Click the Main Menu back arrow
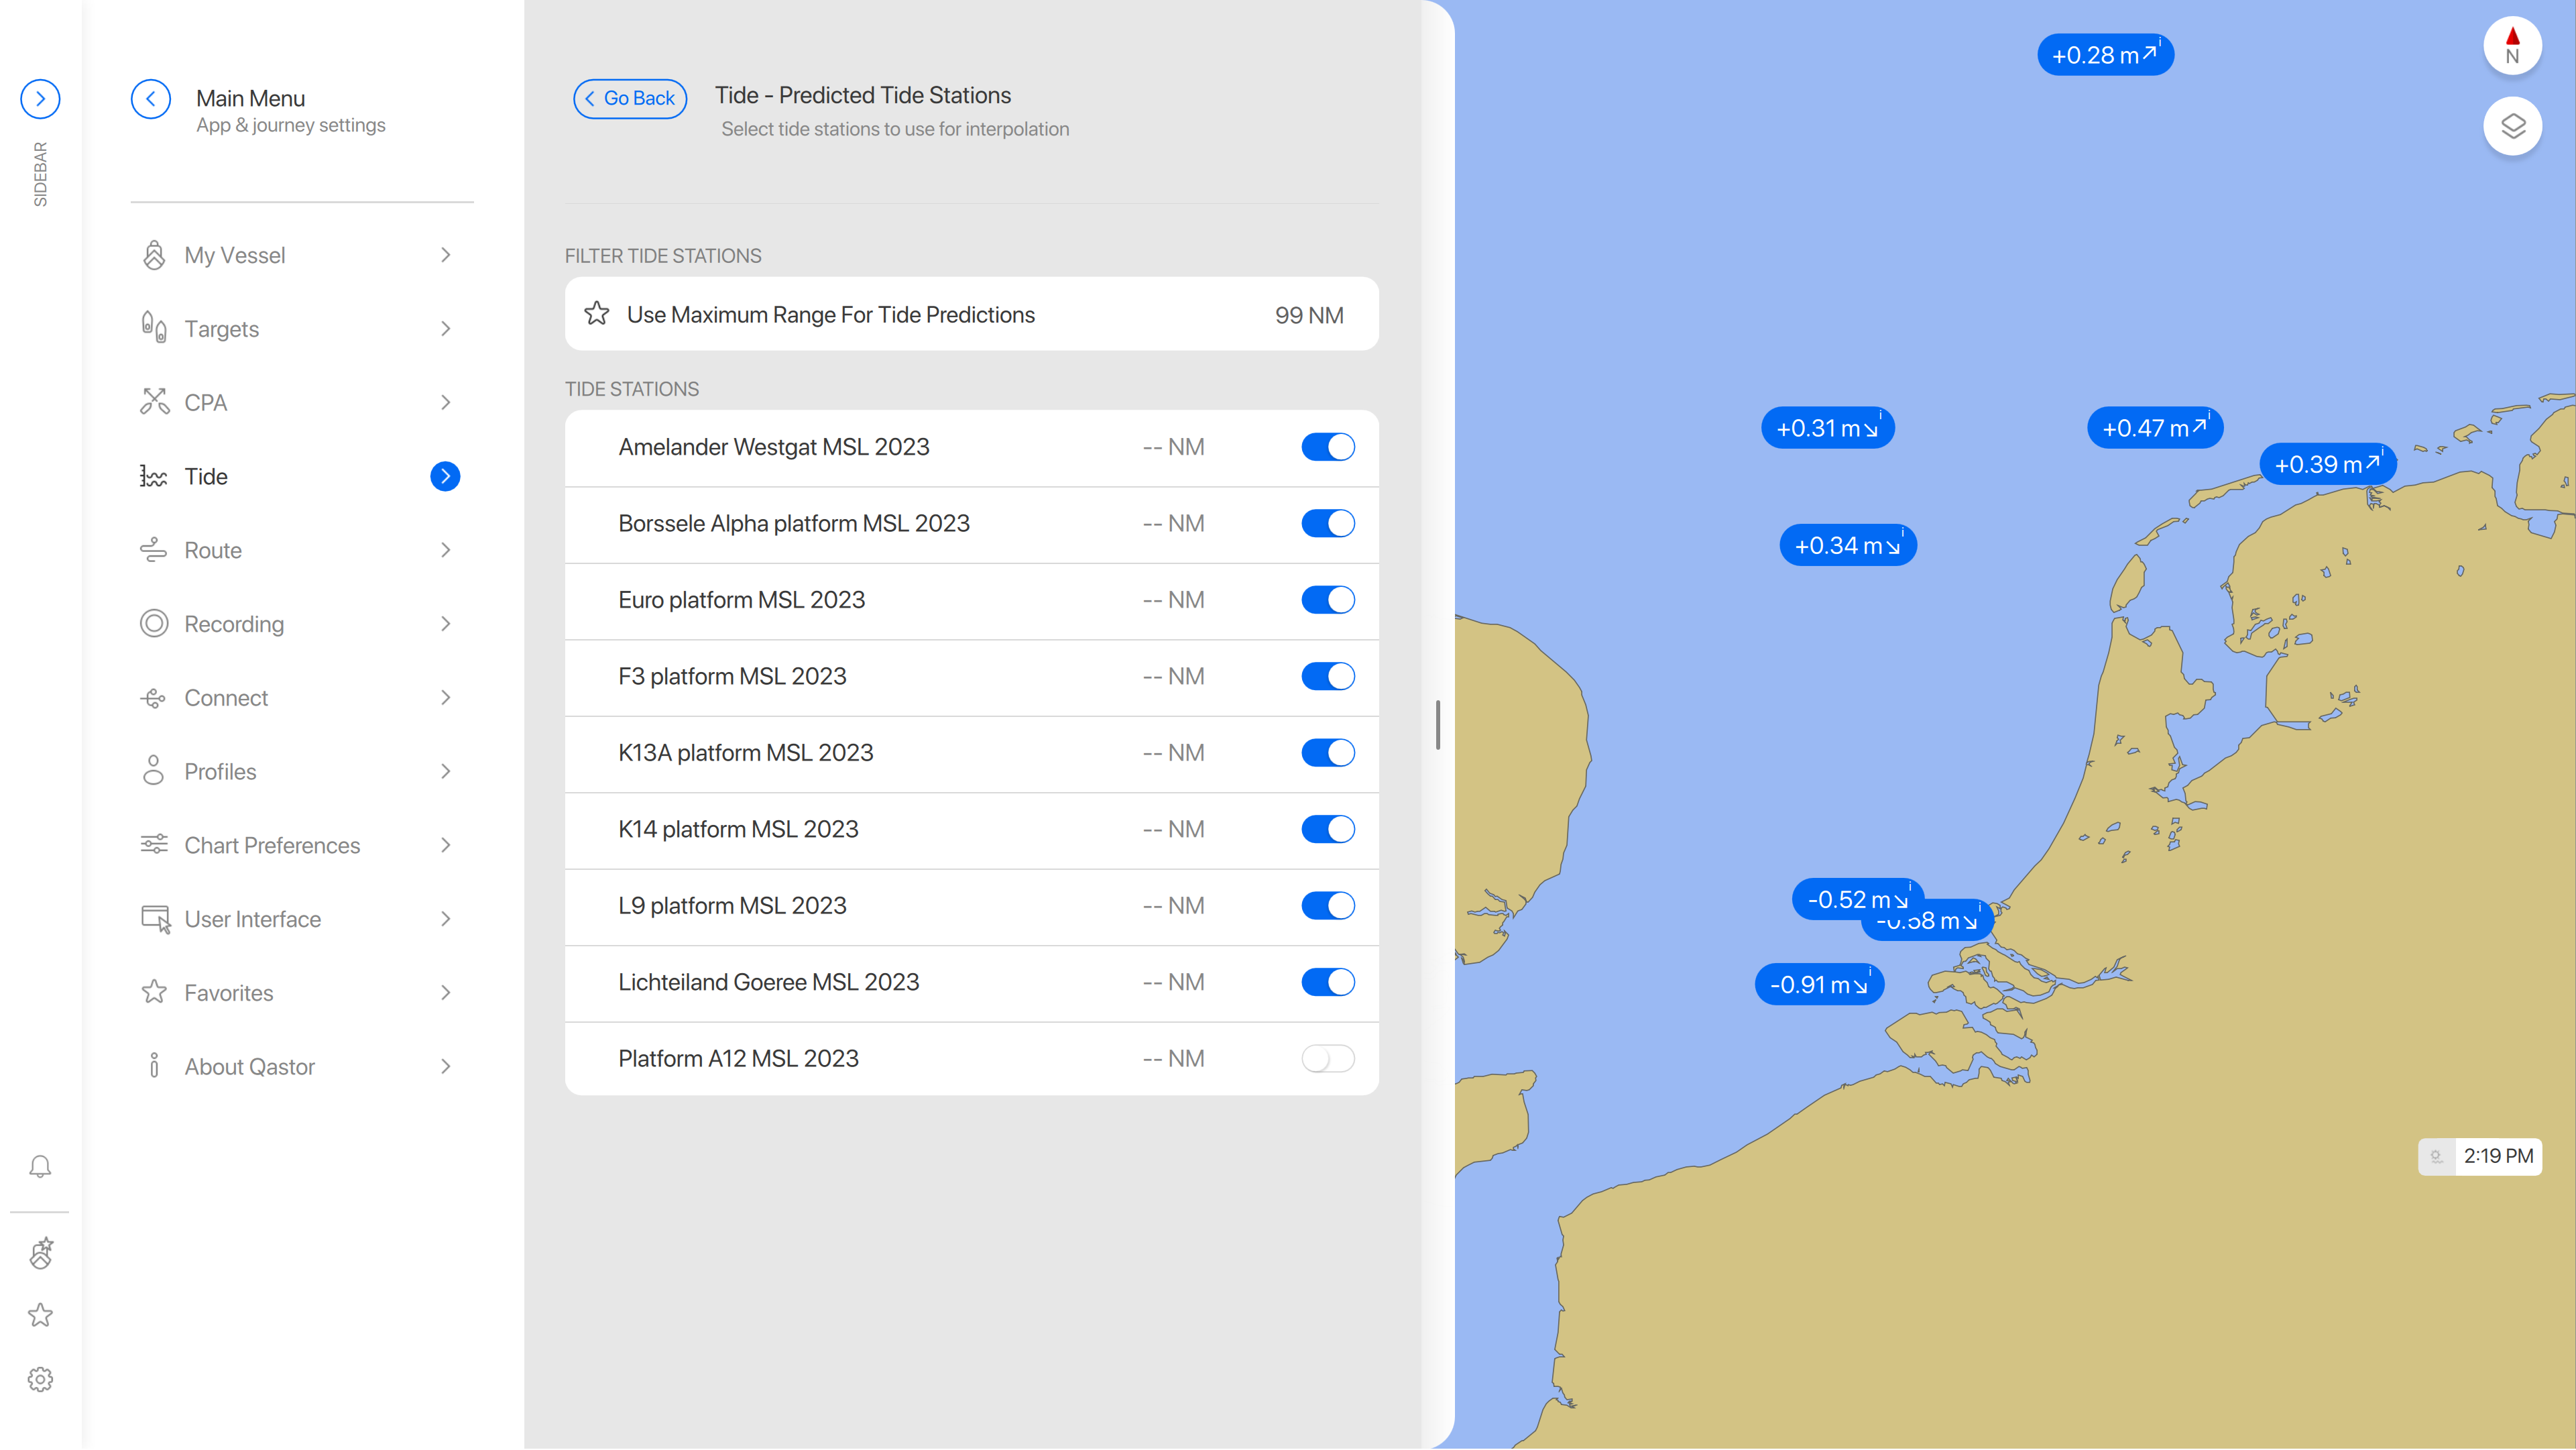2576x1450 pixels. pyautogui.click(x=151, y=99)
